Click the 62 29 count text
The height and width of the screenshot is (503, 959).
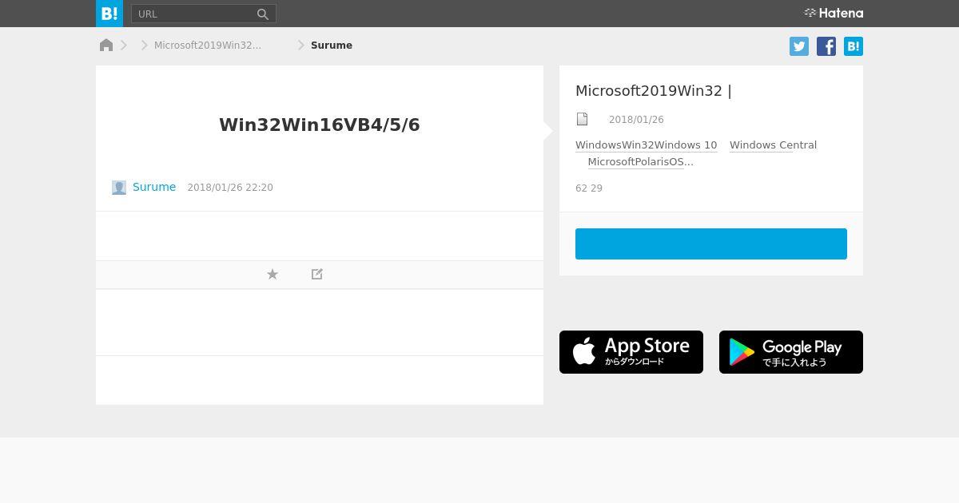pyautogui.click(x=589, y=188)
